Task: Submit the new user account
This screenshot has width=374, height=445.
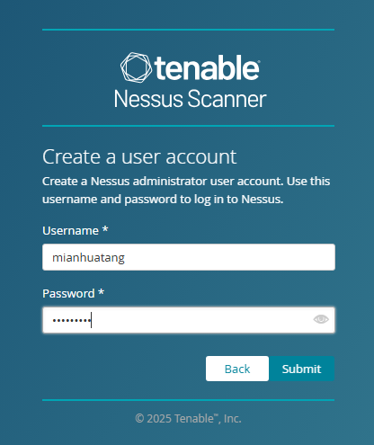Action: (x=301, y=369)
